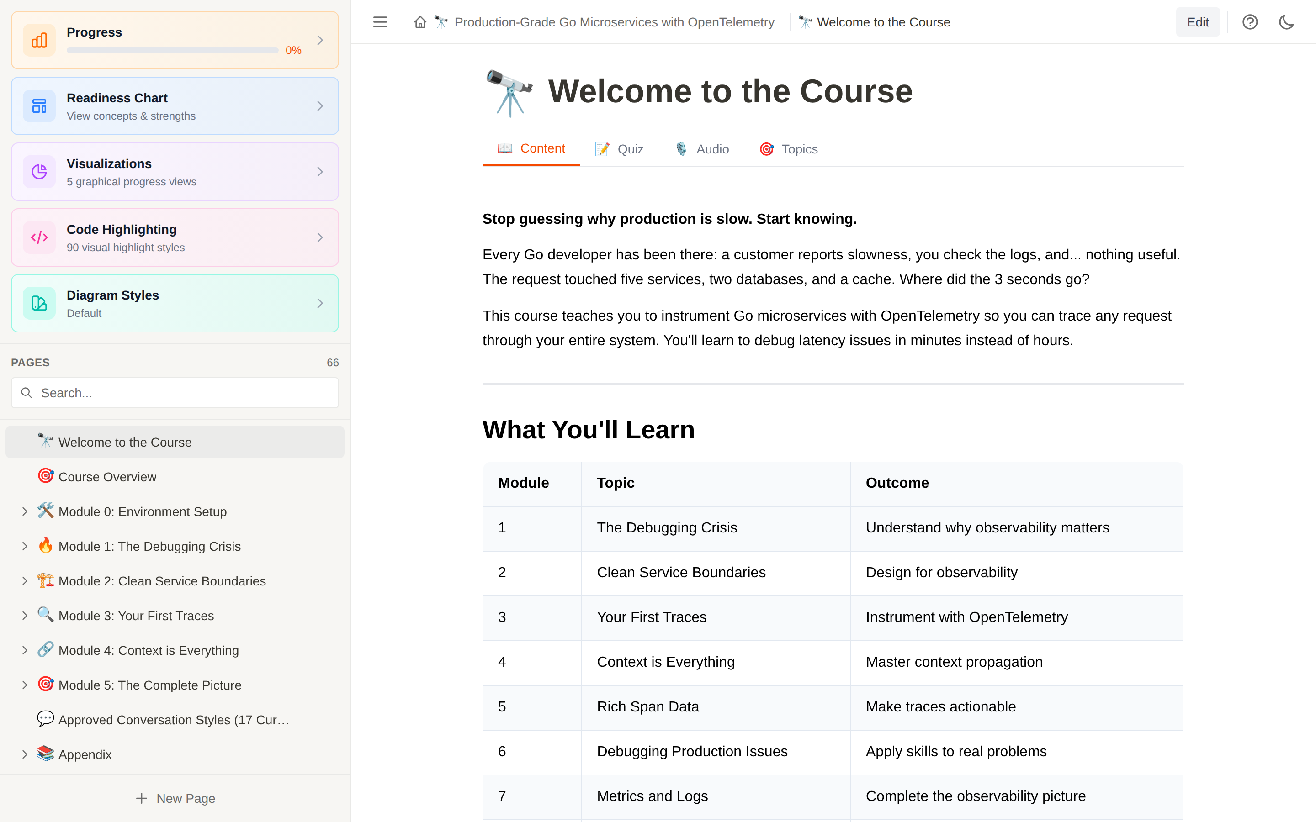Expand Module 0: Environment Setup
The width and height of the screenshot is (1316, 822).
click(x=25, y=511)
